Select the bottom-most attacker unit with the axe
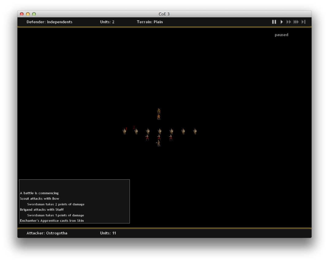This screenshot has height=262, width=329. pyautogui.click(x=159, y=143)
